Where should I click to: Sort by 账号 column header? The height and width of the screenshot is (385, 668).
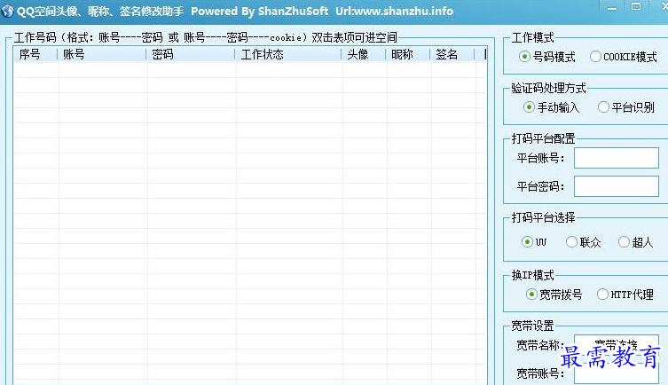pos(102,54)
